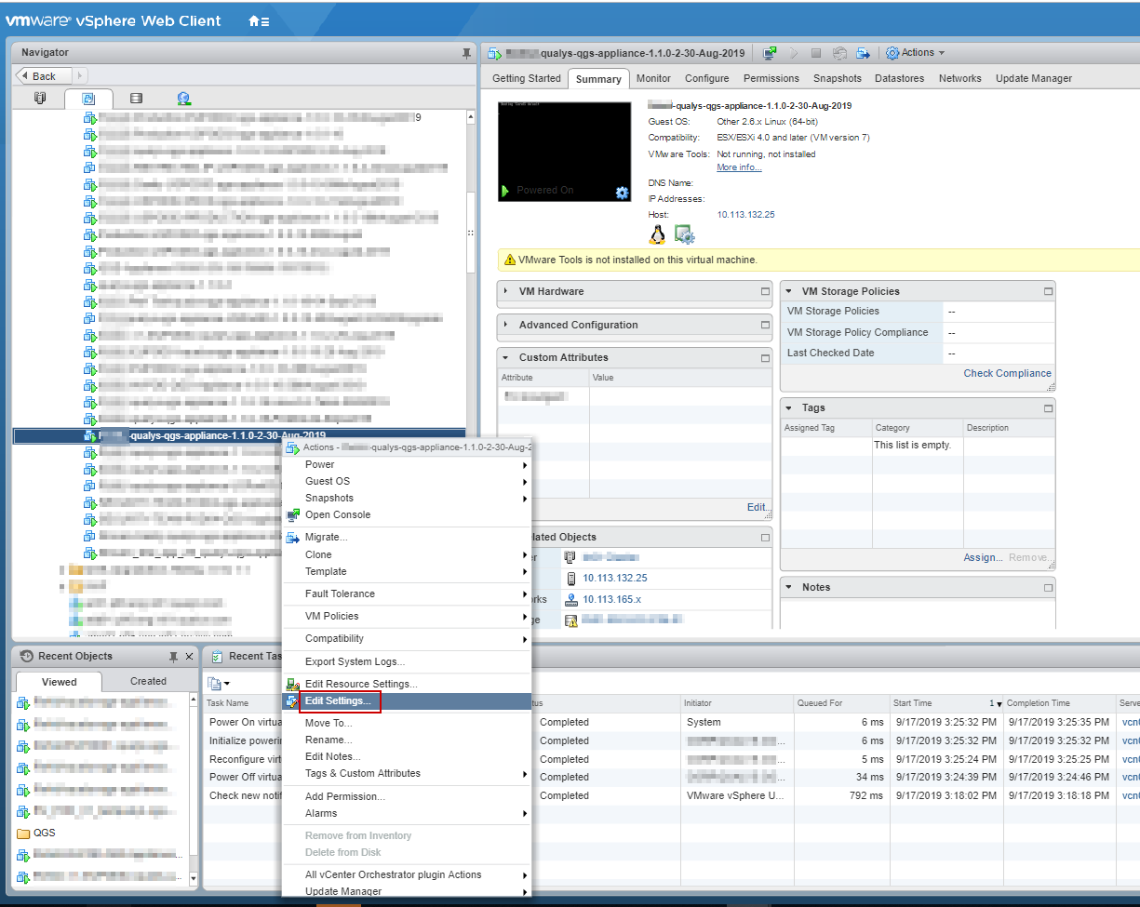The height and width of the screenshot is (907, 1140).
Task: Open the More info link for VMware Tools
Action: pos(736,166)
